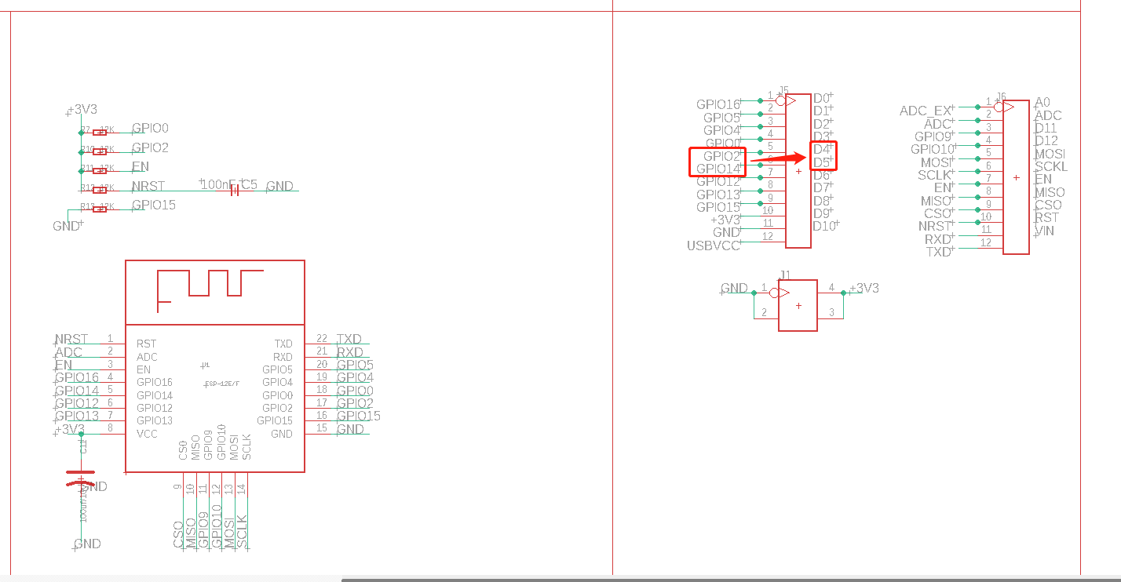Click pull-up resistor R7 on GPIO0
Viewport: 1121px width, 582px height.
[x=100, y=133]
